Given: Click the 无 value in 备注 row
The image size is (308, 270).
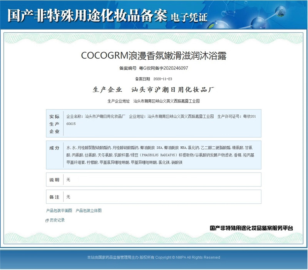Looking at the screenshot, I should coord(68,197).
